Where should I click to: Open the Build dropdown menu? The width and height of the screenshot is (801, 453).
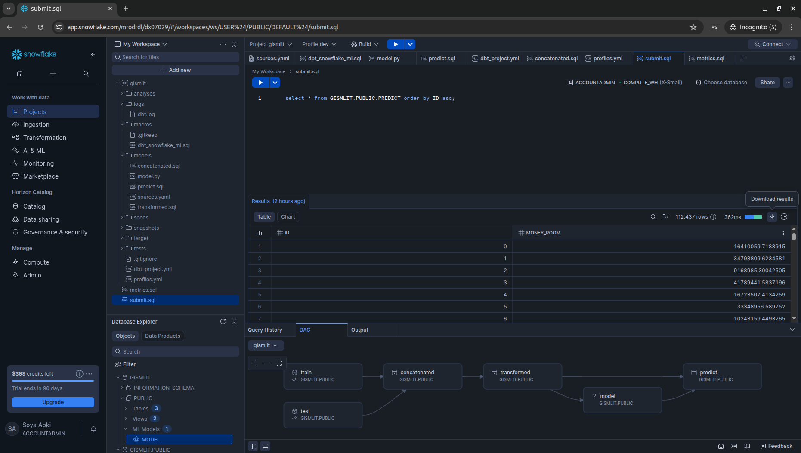click(x=365, y=44)
